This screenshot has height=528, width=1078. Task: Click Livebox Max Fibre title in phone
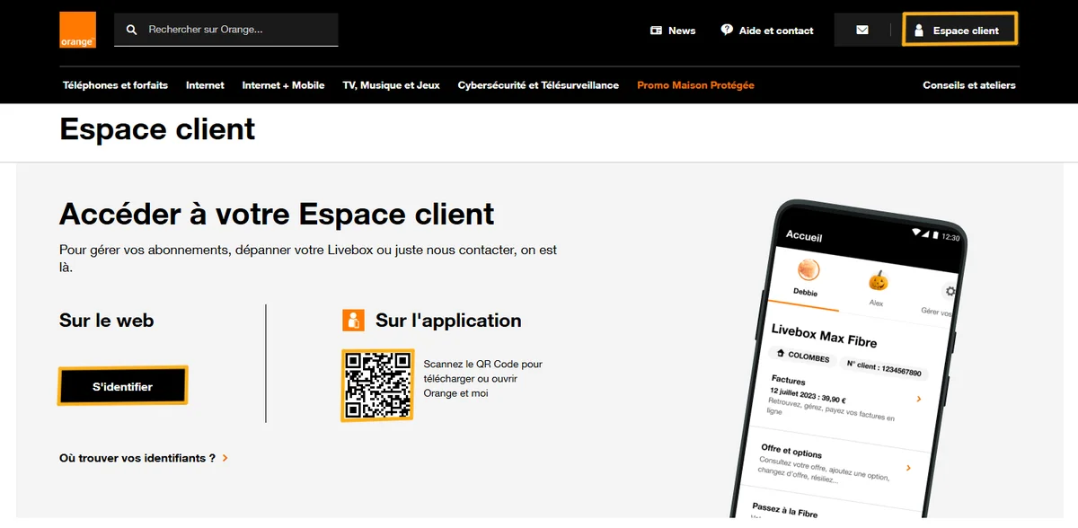[824, 336]
